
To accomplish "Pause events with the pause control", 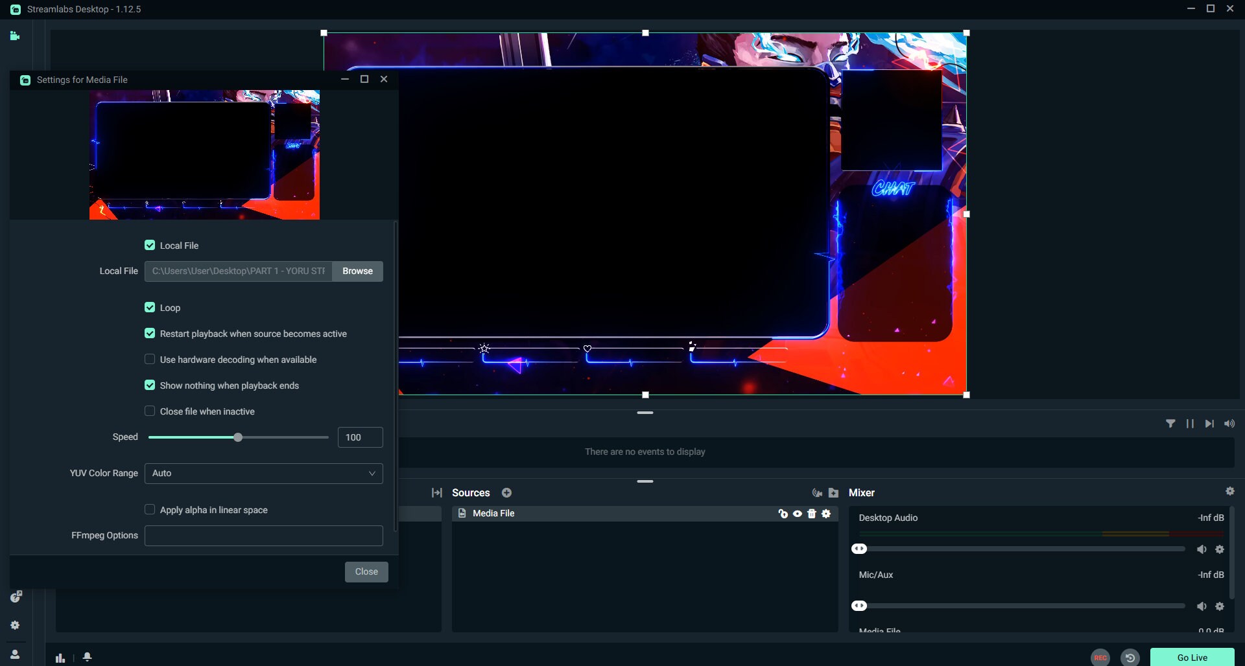I will (x=1190, y=423).
